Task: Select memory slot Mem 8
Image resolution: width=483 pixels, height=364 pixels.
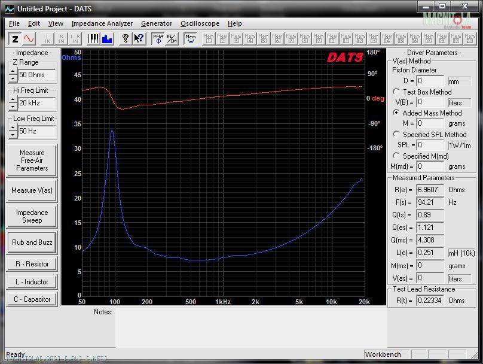Action: point(305,39)
